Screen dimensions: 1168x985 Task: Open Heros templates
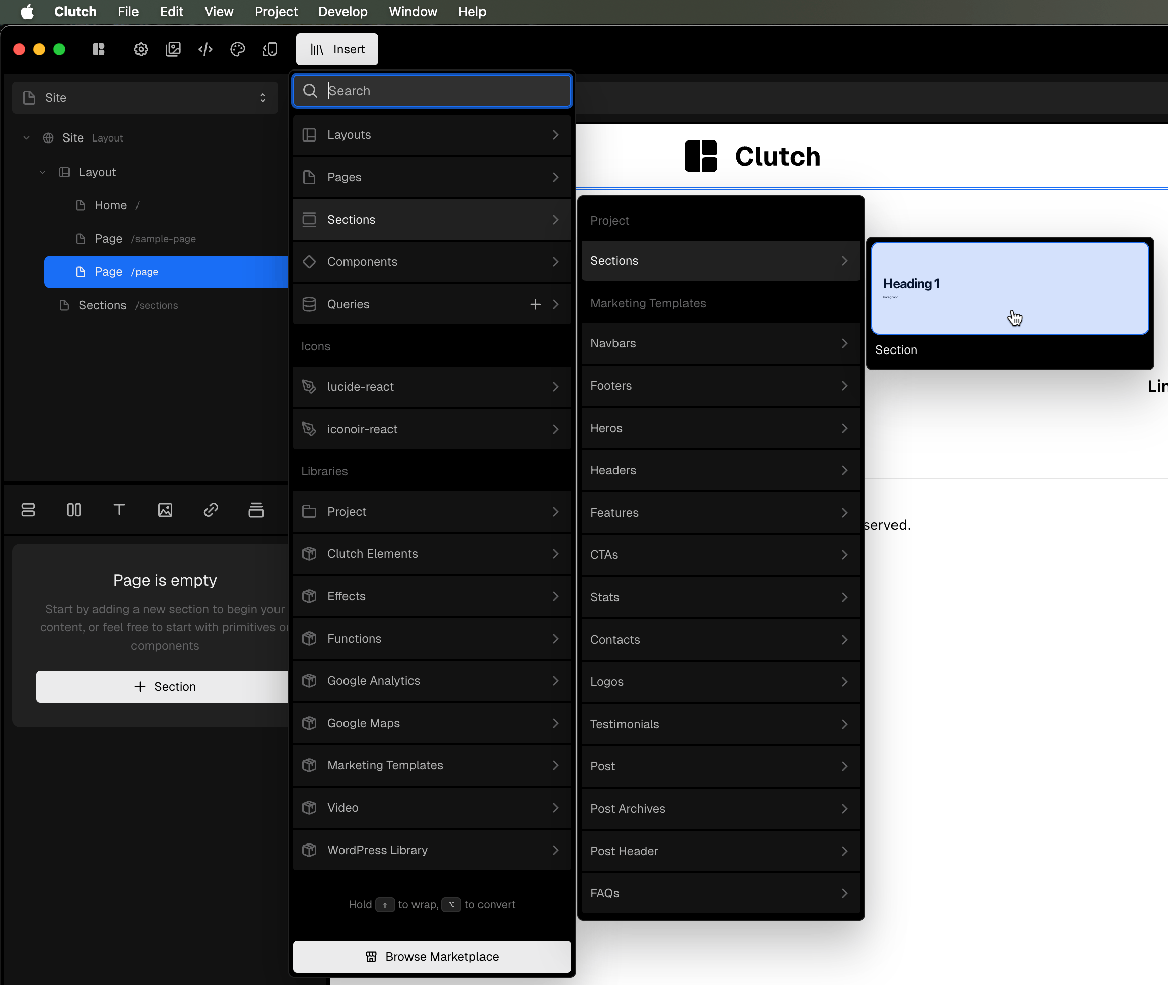[x=721, y=428]
